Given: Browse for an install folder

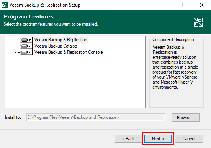Looking at the screenshot, I should 185,118.
